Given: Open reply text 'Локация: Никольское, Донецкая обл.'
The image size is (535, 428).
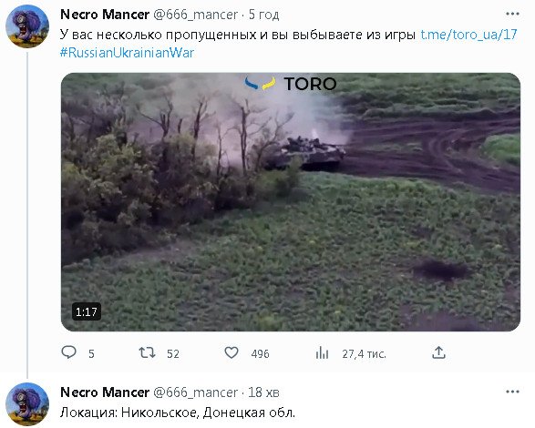Looking at the screenshot, I should [x=178, y=413].
